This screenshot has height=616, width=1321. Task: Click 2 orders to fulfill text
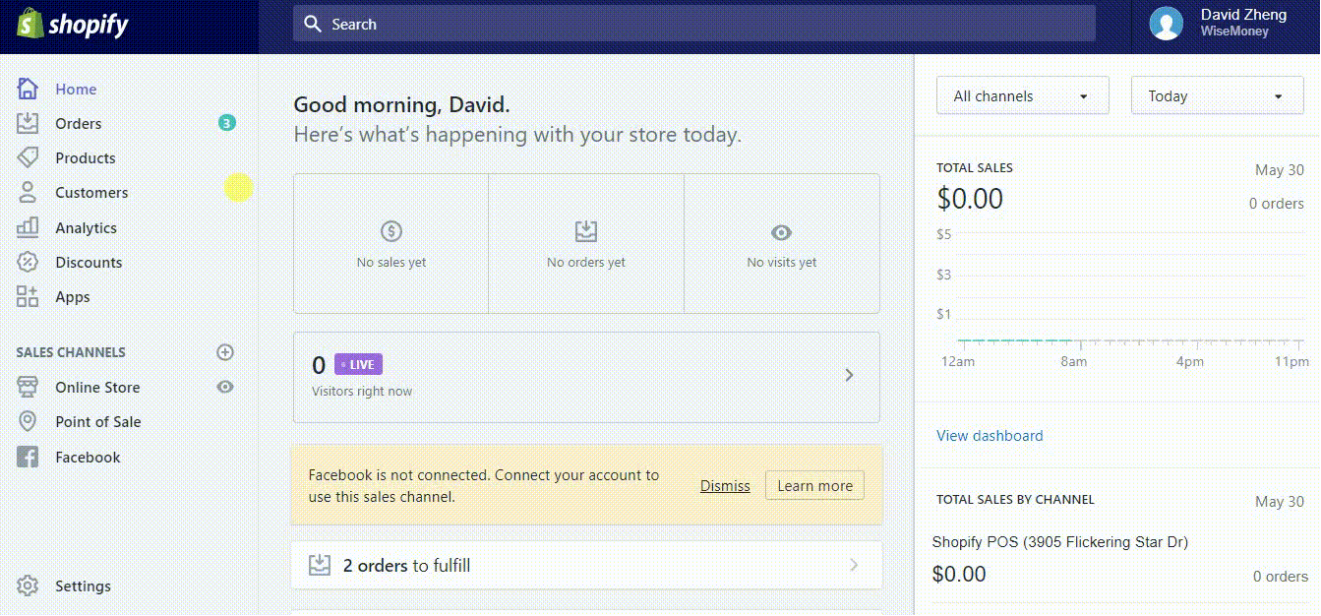click(406, 565)
